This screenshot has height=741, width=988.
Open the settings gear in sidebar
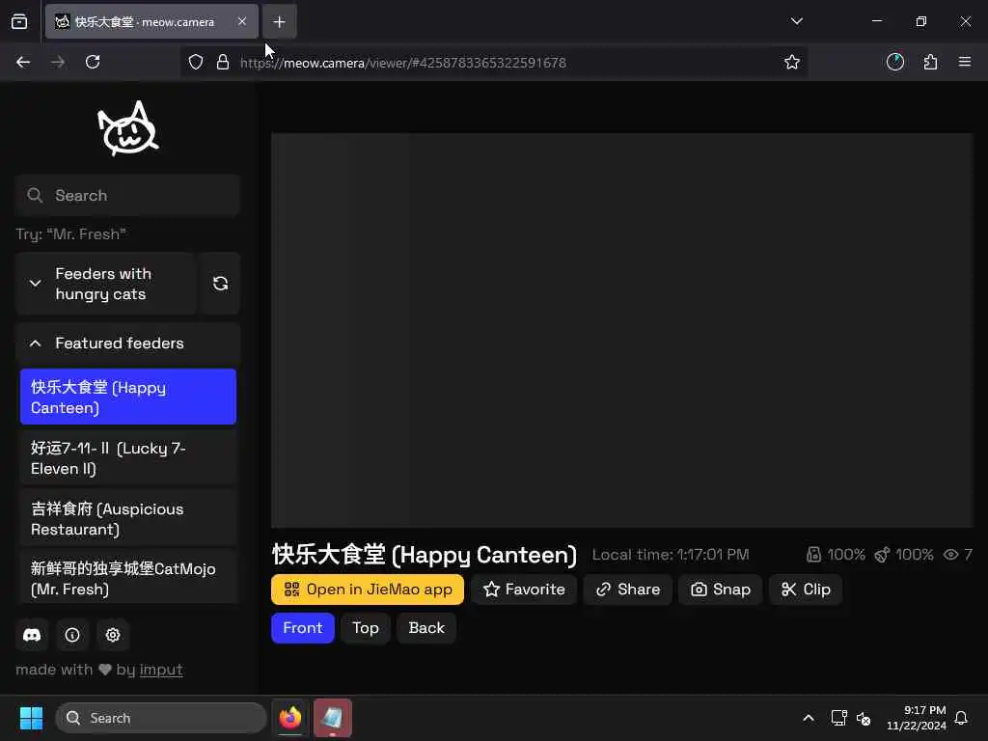pos(113,635)
